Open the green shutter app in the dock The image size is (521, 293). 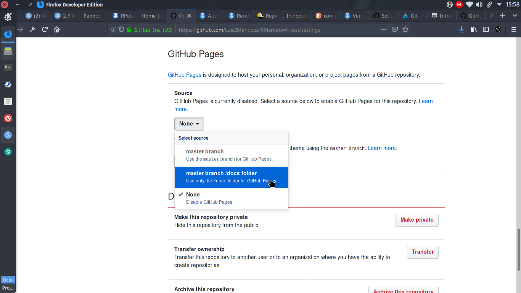point(8,152)
